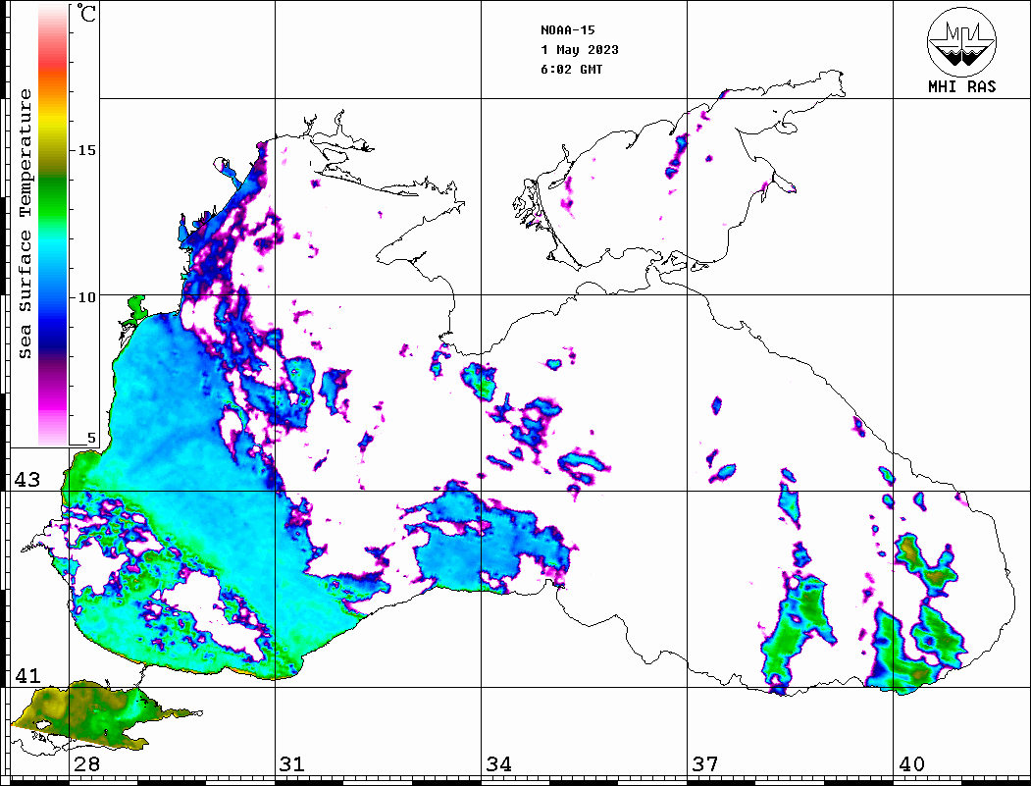Viewport: 1031px width, 786px height.
Task: Click longitude label 40
Action: (x=911, y=763)
